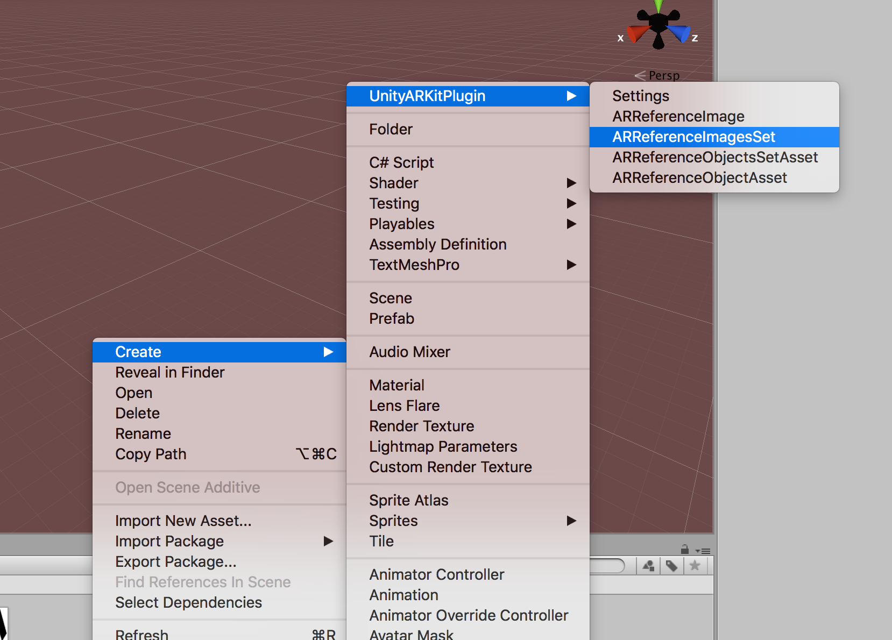This screenshot has height=640, width=892.
Task: Choose Lightmap Parameters menu entry
Action: (x=468, y=446)
